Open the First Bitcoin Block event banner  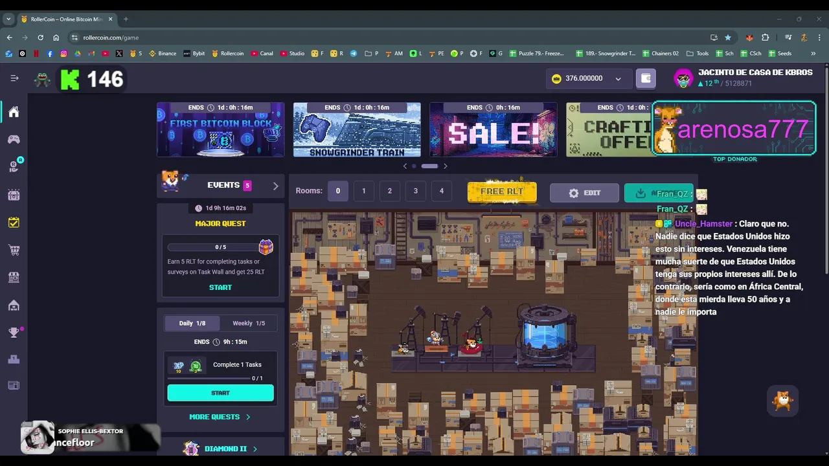pos(220,129)
